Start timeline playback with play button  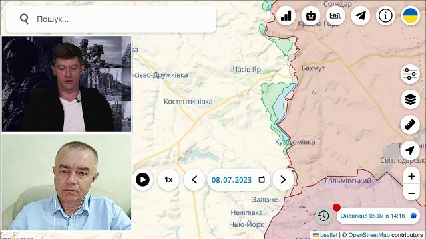pyautogui.click(x=142, y=180)
